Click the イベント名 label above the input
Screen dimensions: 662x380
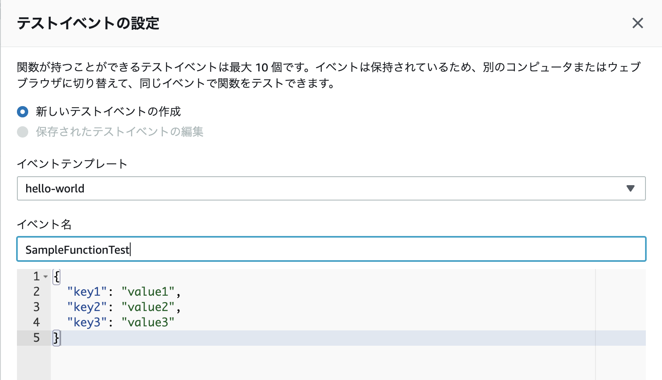tap(44, 225)
